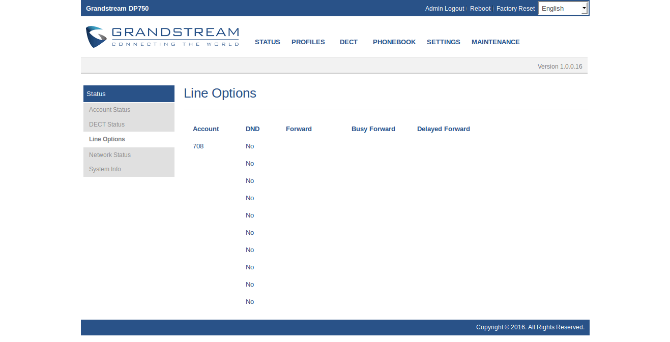
Task: Open the MAINTENANCE menu
Action: tap(495, 42)
